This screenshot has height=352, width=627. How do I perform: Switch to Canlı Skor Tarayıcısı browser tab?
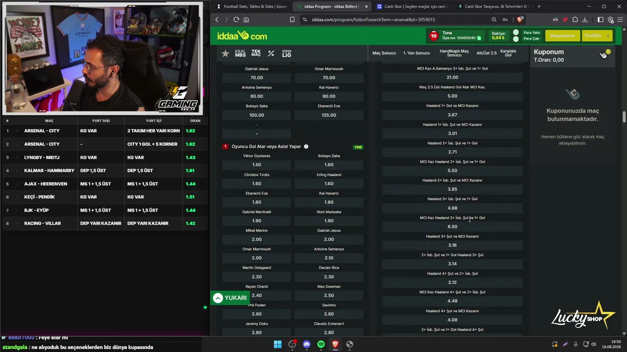point(492,6)
